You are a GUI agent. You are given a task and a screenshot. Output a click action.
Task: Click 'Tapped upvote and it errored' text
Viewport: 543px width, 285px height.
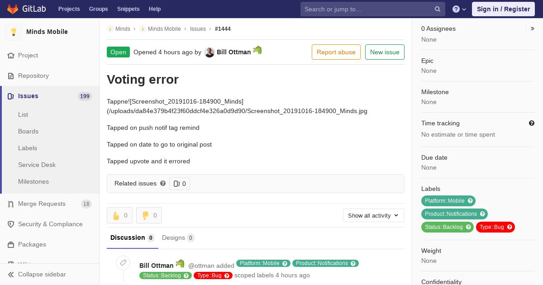tap(148, 161)
